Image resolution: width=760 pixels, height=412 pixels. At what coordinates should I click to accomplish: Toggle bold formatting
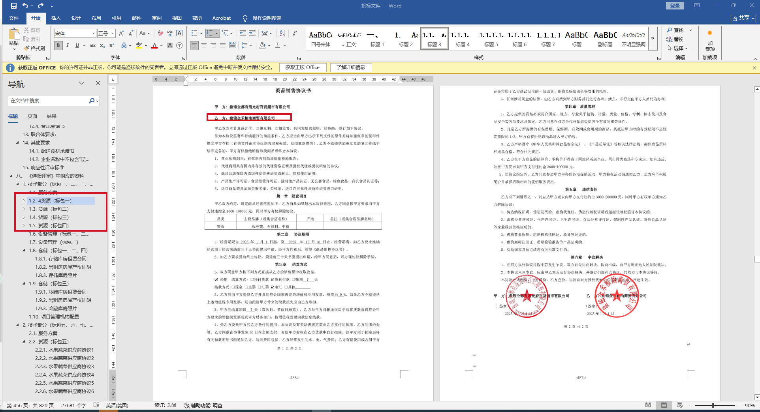pos(58,45)
